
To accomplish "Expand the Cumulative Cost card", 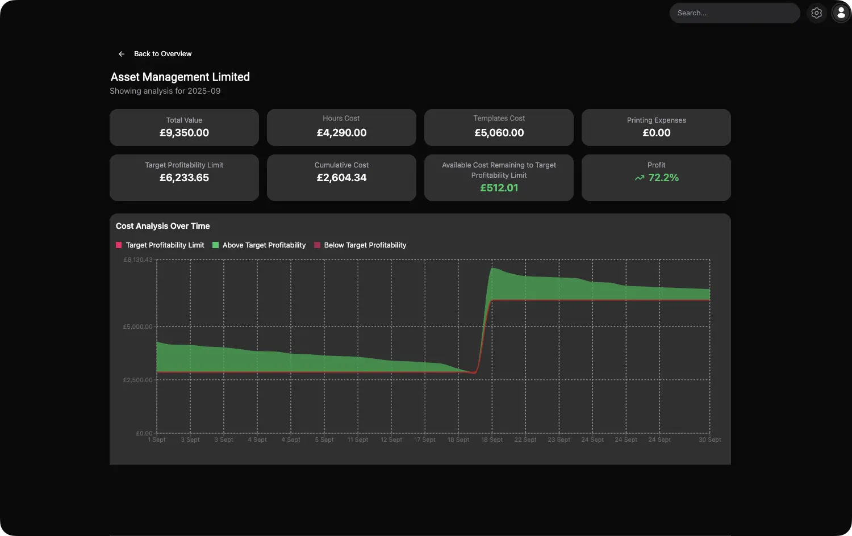I will pos(341,177).
